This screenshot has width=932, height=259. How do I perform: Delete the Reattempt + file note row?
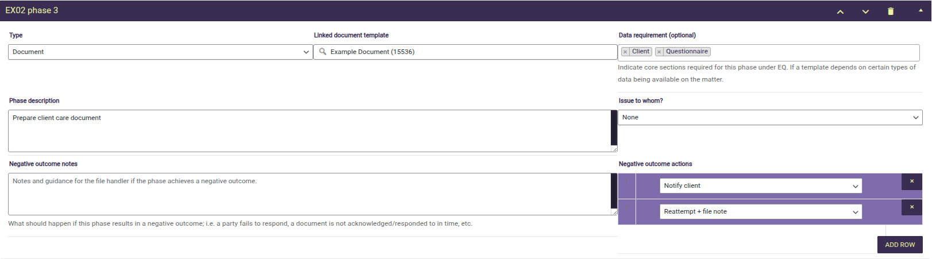pos(911,207)
